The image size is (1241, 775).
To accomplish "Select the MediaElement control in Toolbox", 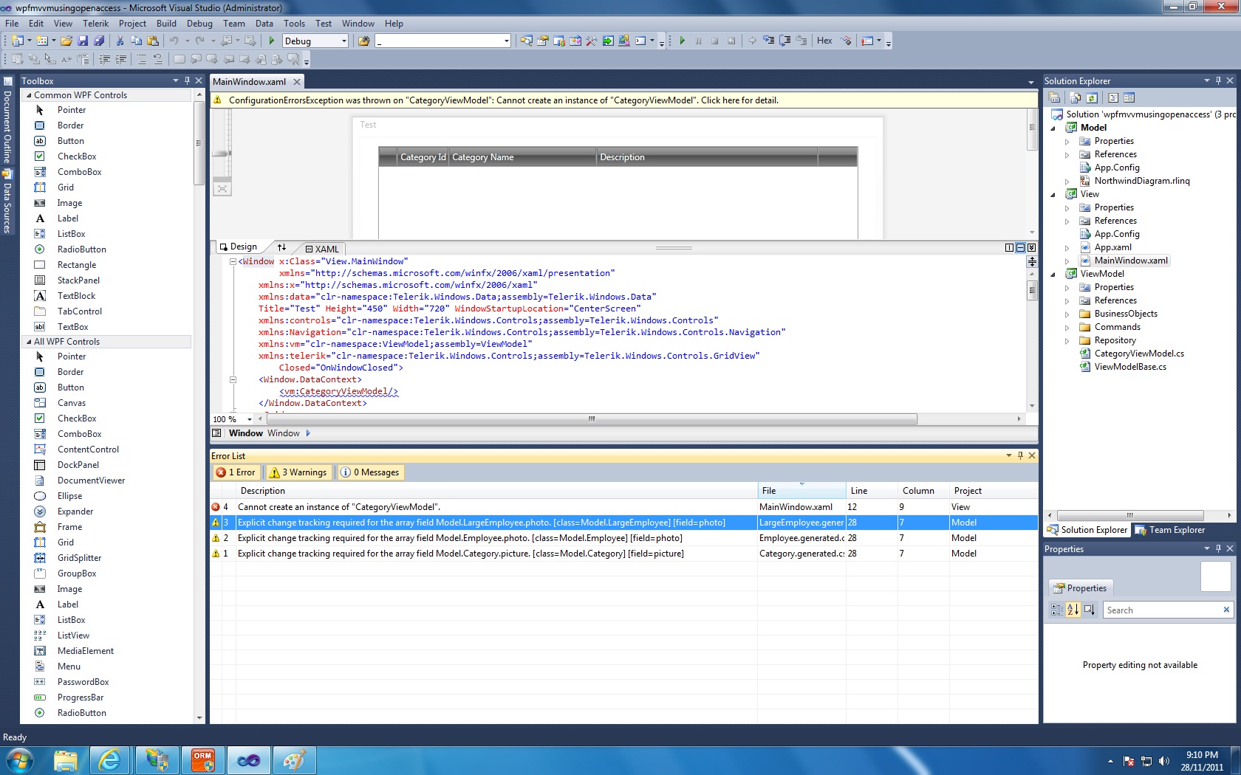I will click(x=86, y=651).
